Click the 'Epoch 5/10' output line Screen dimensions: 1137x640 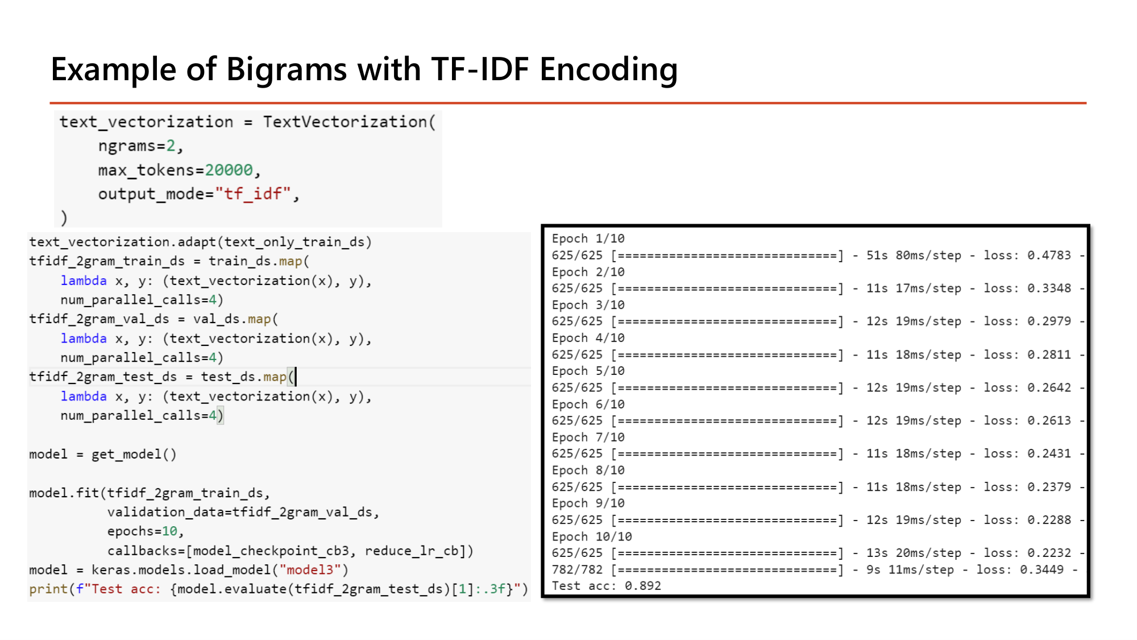[588, 371]
